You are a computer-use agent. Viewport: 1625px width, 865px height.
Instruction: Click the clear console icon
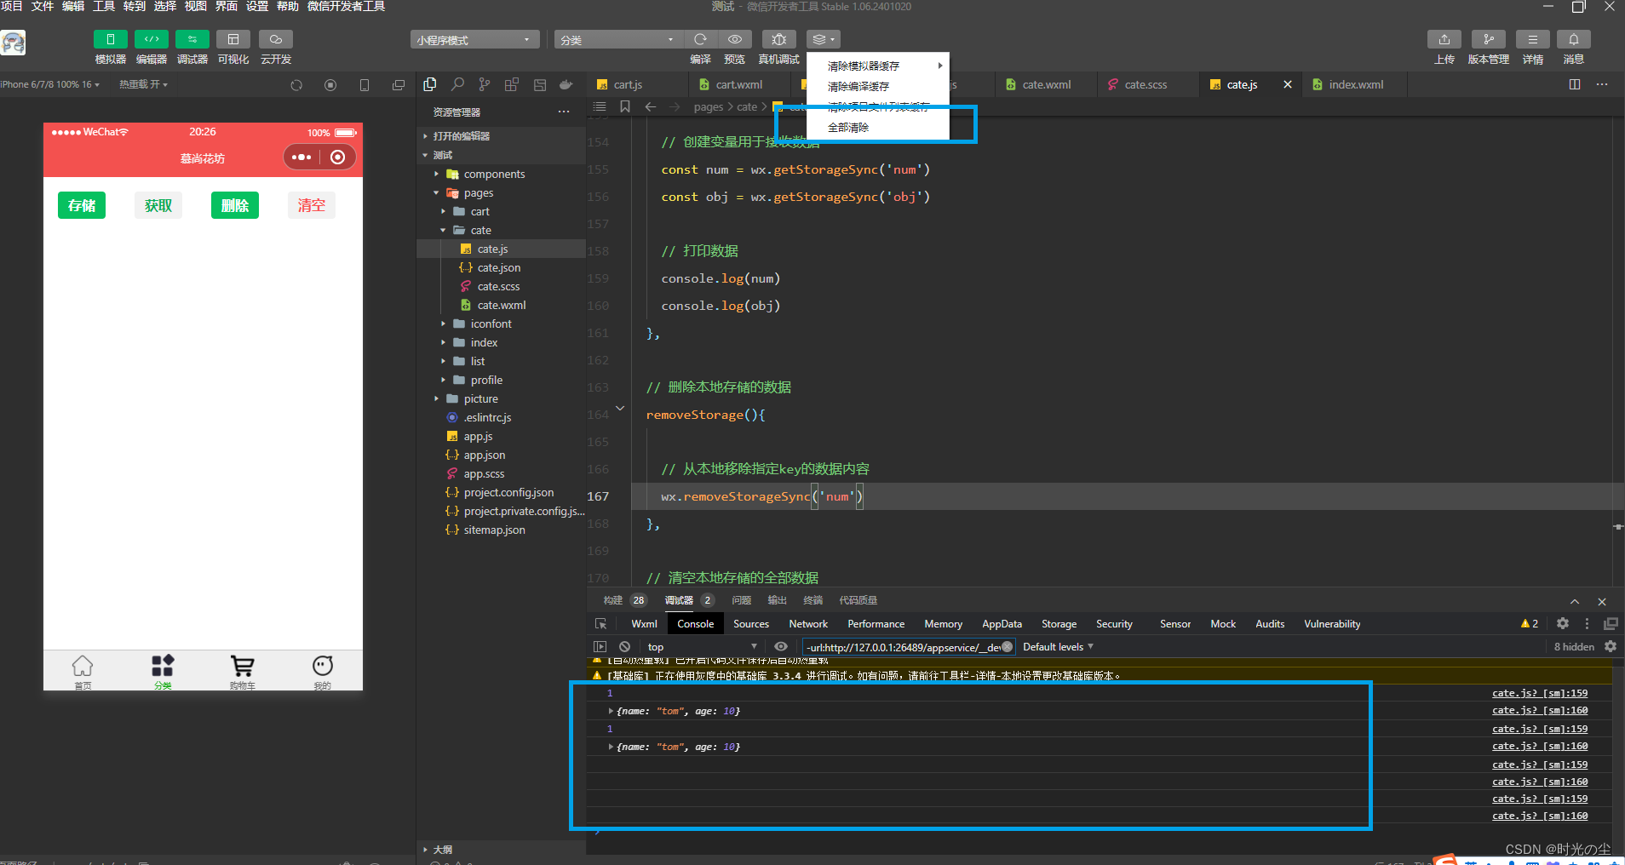(x=624, y=647)
